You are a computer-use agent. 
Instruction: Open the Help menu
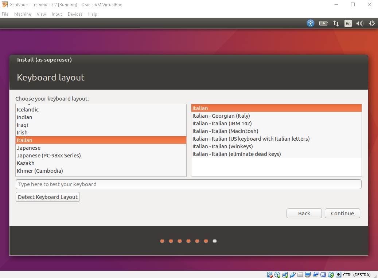pyautogui.click(x=93, y=14)
